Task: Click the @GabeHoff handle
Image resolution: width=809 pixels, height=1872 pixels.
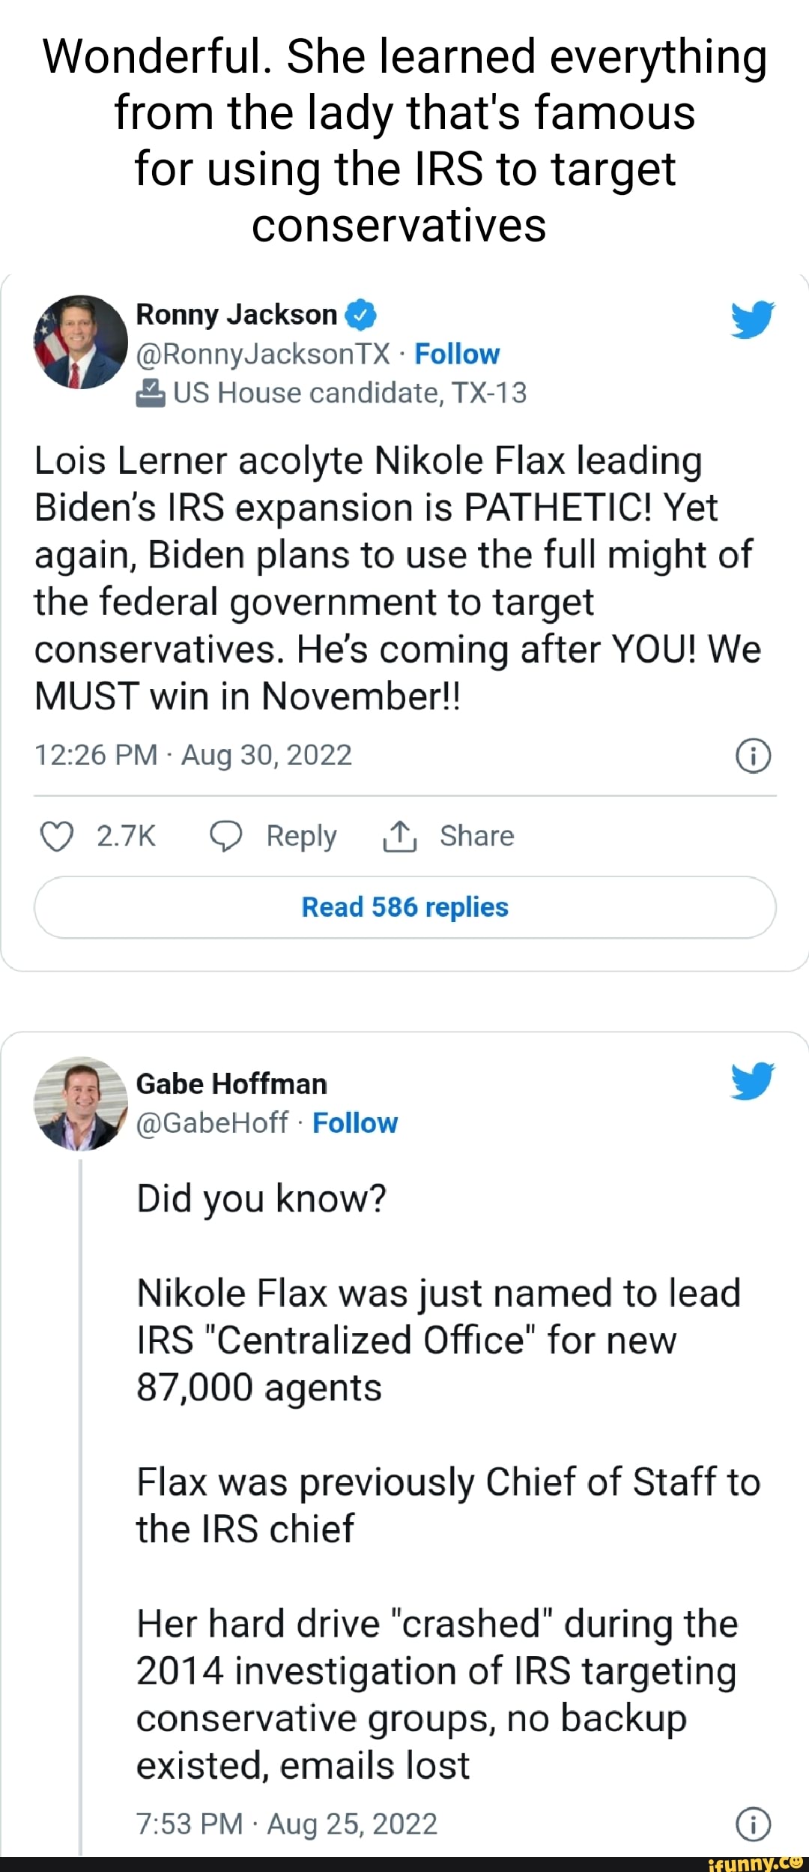Action: click(x=212, y=1123)
